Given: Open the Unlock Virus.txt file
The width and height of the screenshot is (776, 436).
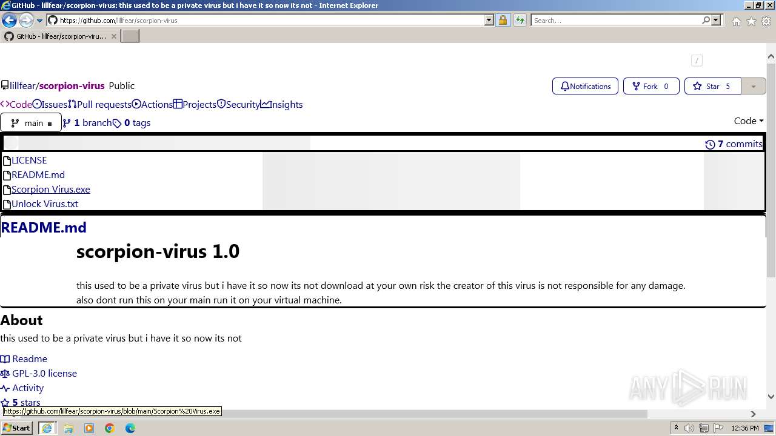Looking at the screenshot, I should pyautogui.click(x=45, y=203).
